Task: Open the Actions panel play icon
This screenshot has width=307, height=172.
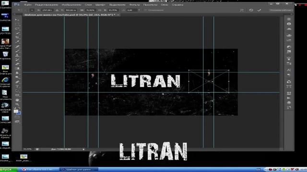Action: point(289,98)
